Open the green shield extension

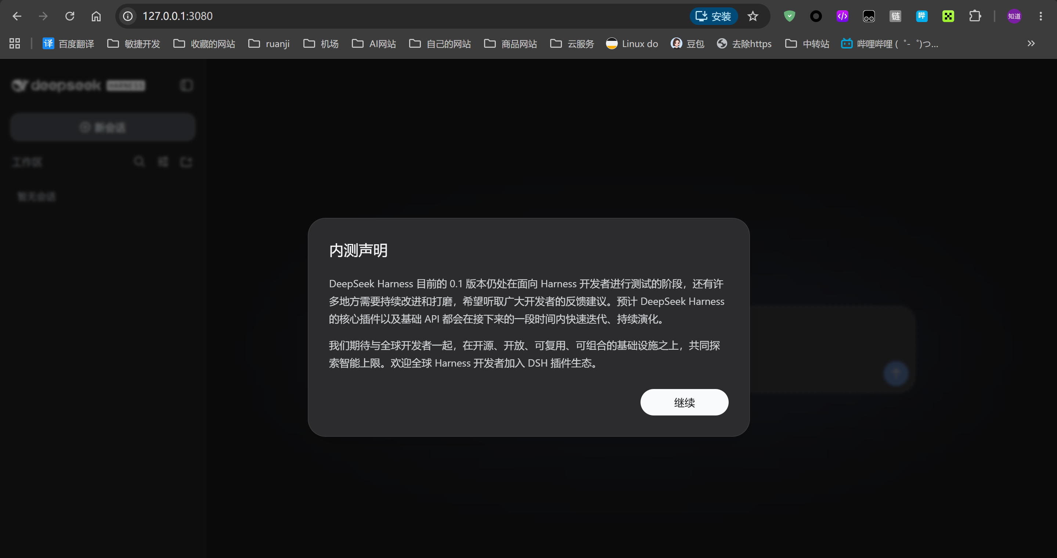790,16
